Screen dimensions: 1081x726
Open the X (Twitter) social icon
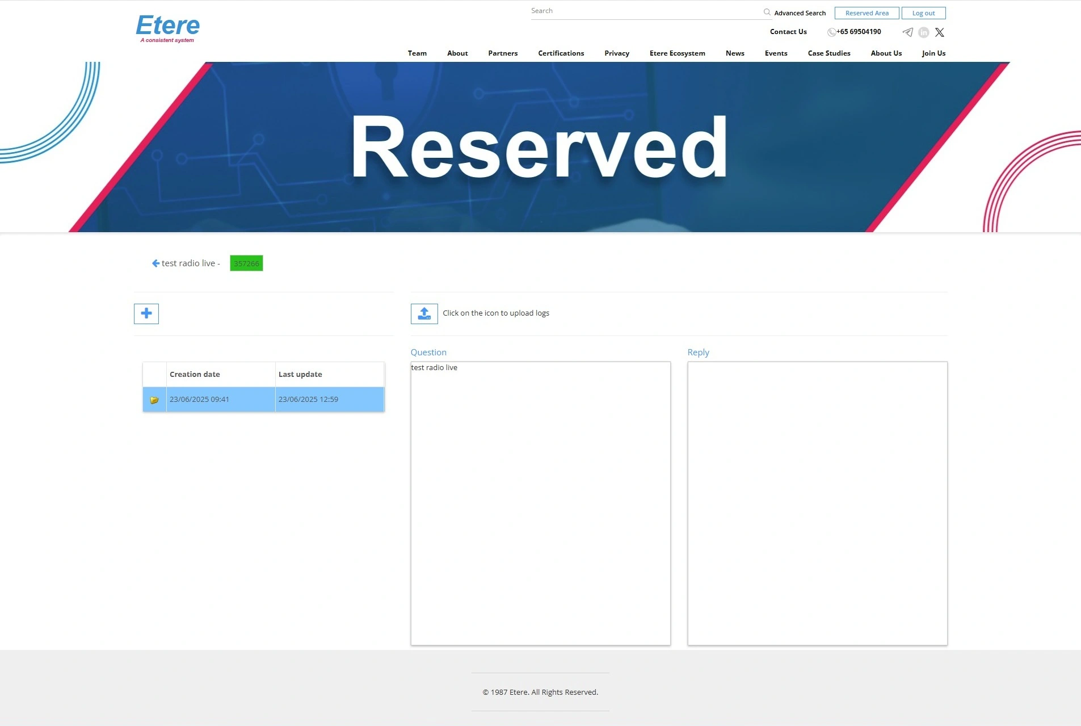click(x=940, y=32)
